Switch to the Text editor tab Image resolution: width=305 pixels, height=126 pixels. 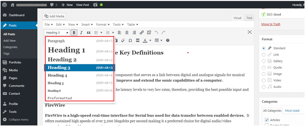tap(249, 18)
